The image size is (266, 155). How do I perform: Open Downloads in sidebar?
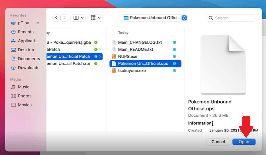click(25, 68)
